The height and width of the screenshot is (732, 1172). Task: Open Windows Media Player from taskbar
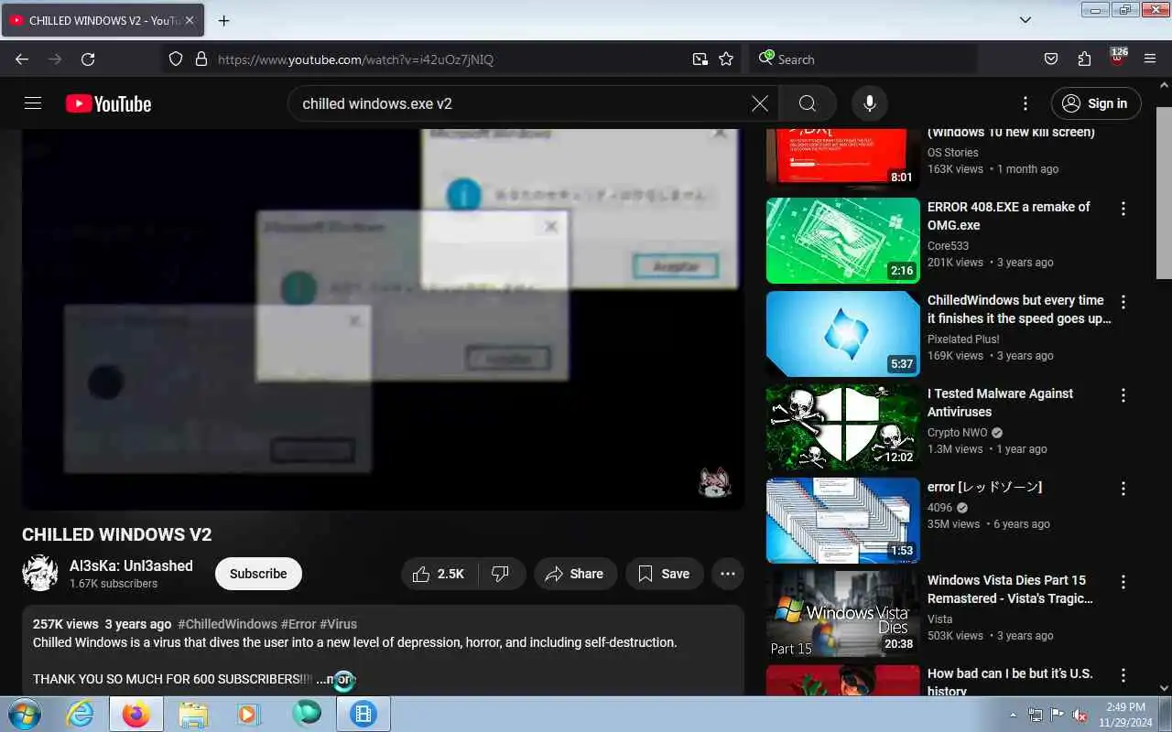[x=249, y=714]
